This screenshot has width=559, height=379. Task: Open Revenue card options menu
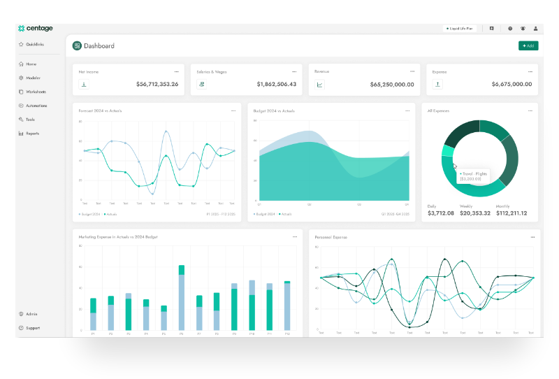pos(412,71)
